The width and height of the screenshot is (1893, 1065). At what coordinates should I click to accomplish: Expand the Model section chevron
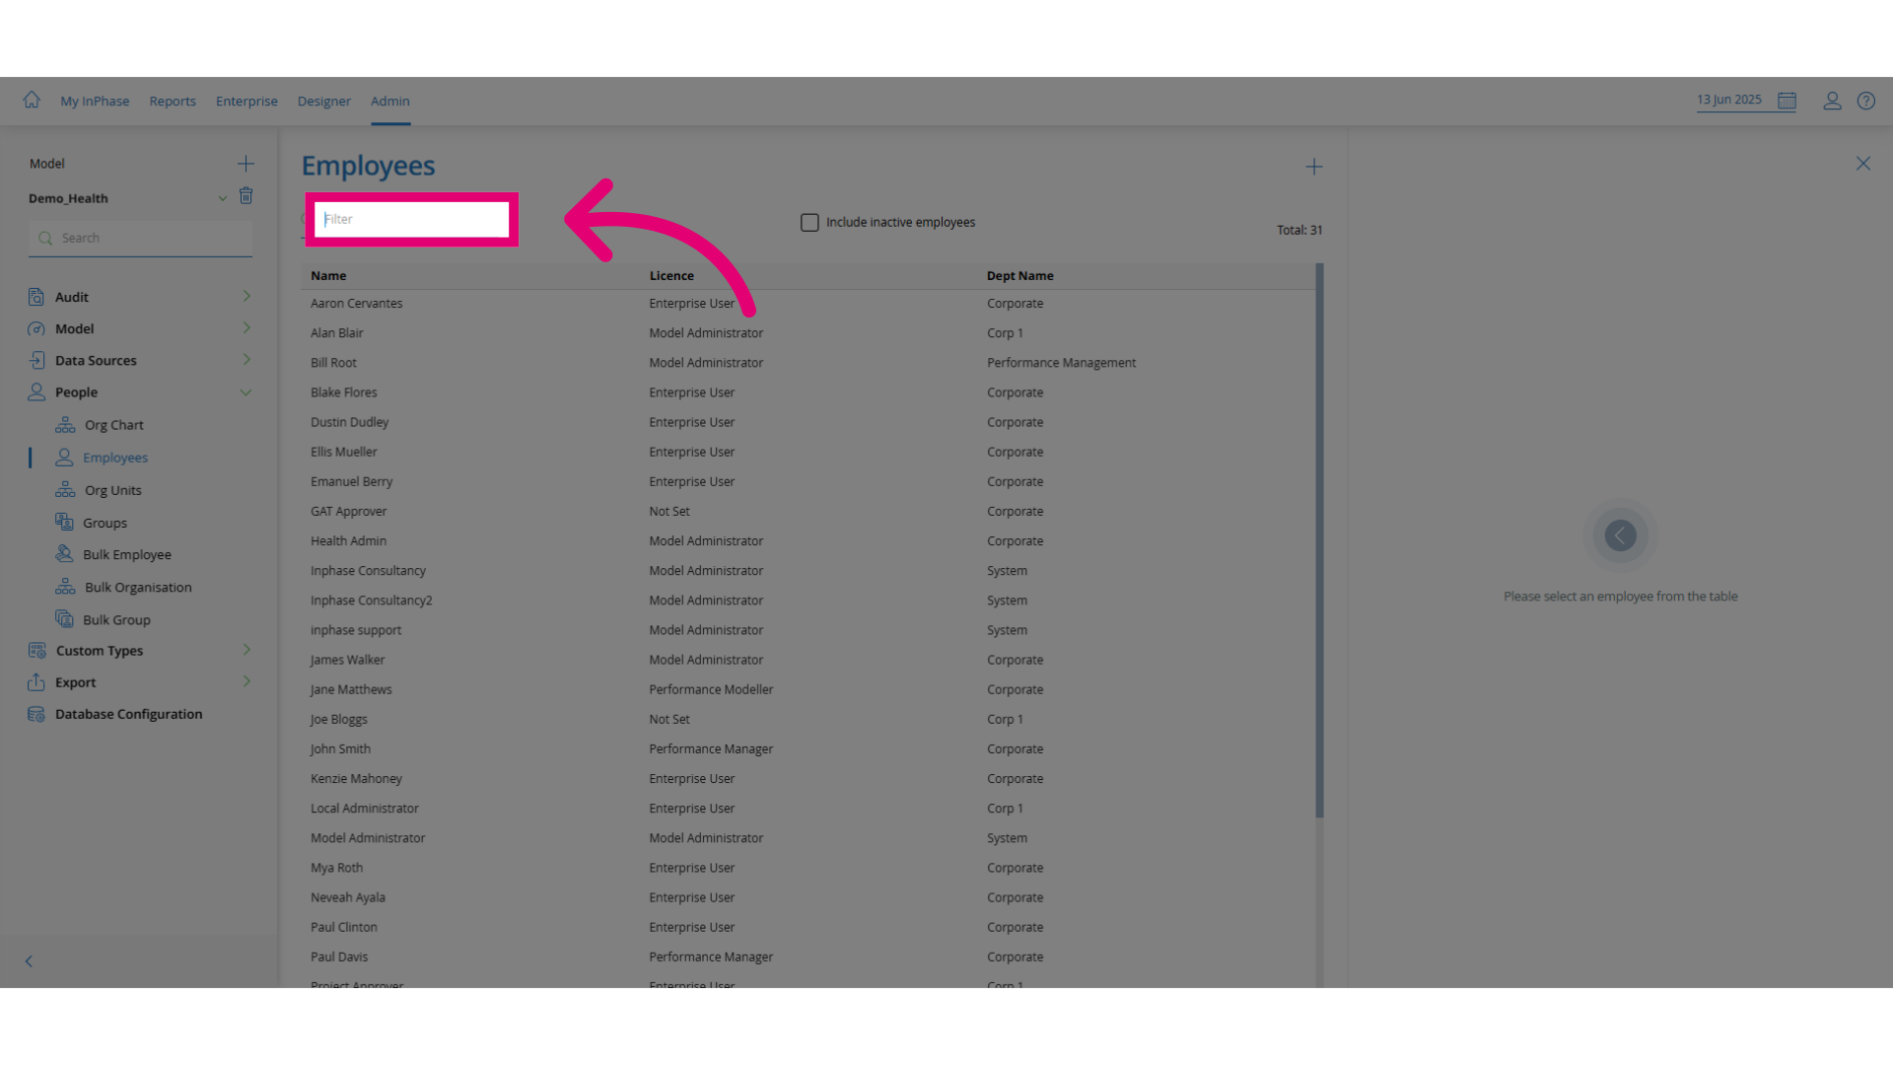[x=246, y=327]
